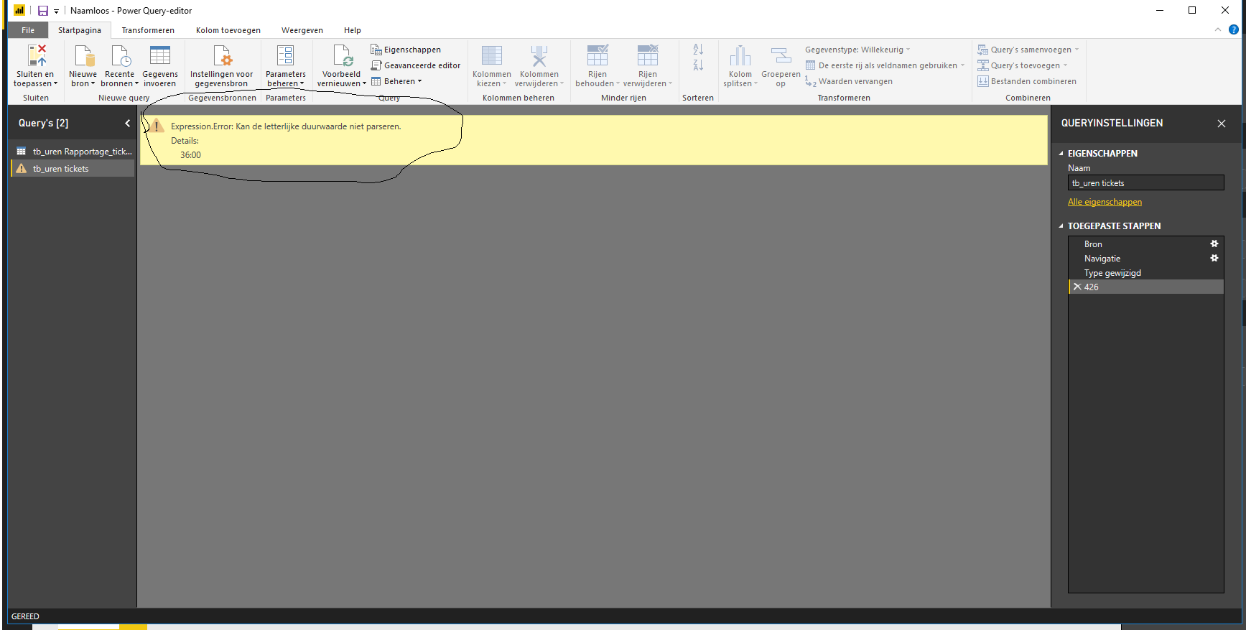Switch to Weergeven tab
1246x630 pixels.
[x=302, y=30]
